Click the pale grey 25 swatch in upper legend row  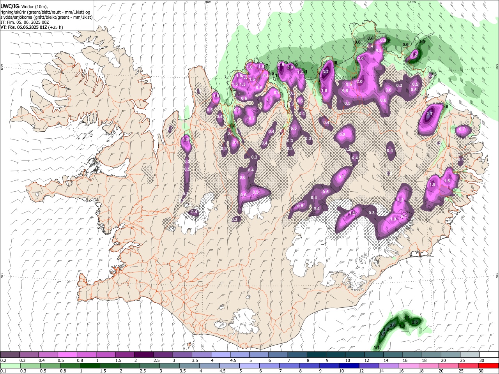(469, 355)
